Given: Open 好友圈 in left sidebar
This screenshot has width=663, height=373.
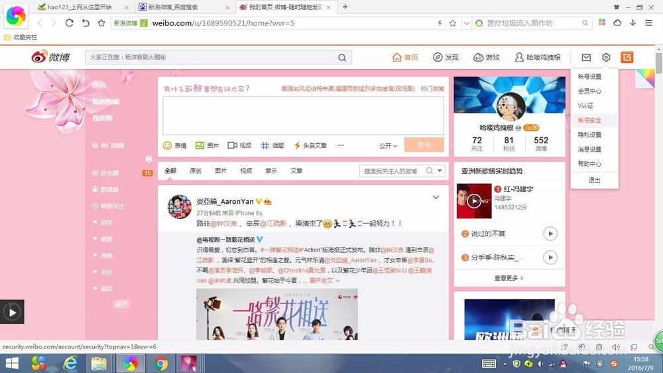Looking at the screenshot, I should pos(105,173).
